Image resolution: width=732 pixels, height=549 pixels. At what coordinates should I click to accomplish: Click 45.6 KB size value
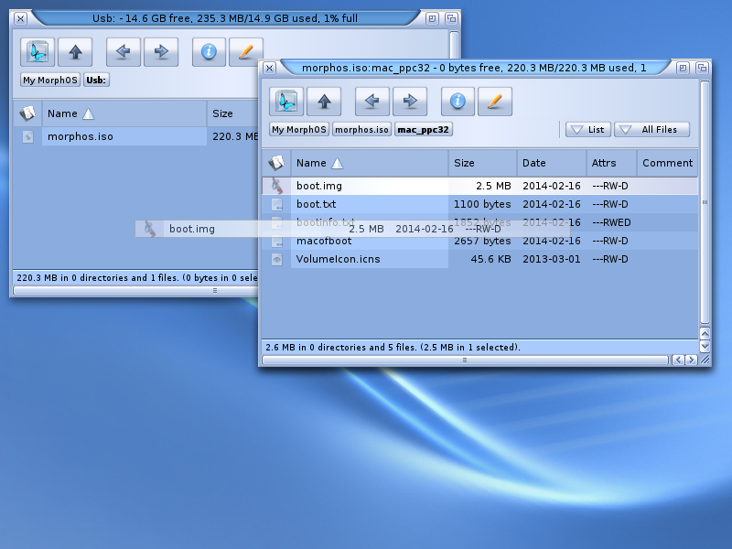(x=490, y=260)
